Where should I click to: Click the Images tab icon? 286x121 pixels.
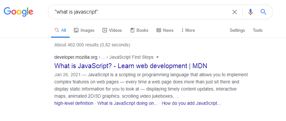pyautogui.click(x=76, y=30)
